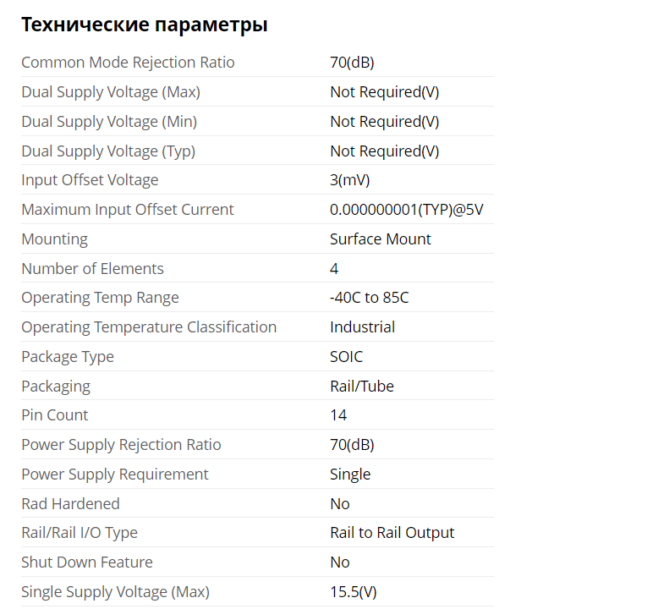
Task: Select the Dual Supply Voltage (Typ) label
Action: pos(110,151)
